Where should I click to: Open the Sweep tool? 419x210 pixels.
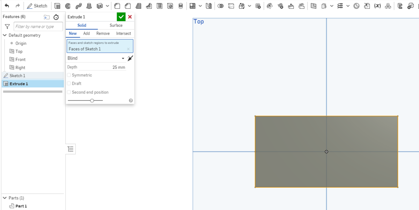[x=79, y=6]
